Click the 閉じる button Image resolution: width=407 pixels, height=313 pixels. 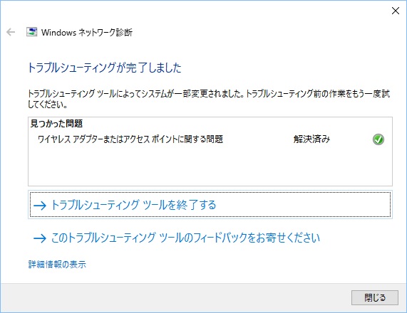374,297
